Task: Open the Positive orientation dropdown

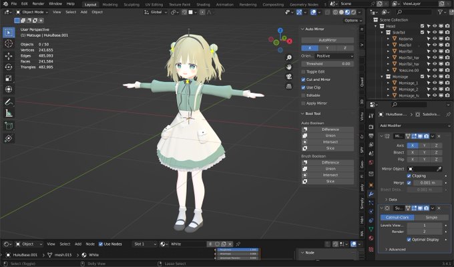Action: click(334, 56)
